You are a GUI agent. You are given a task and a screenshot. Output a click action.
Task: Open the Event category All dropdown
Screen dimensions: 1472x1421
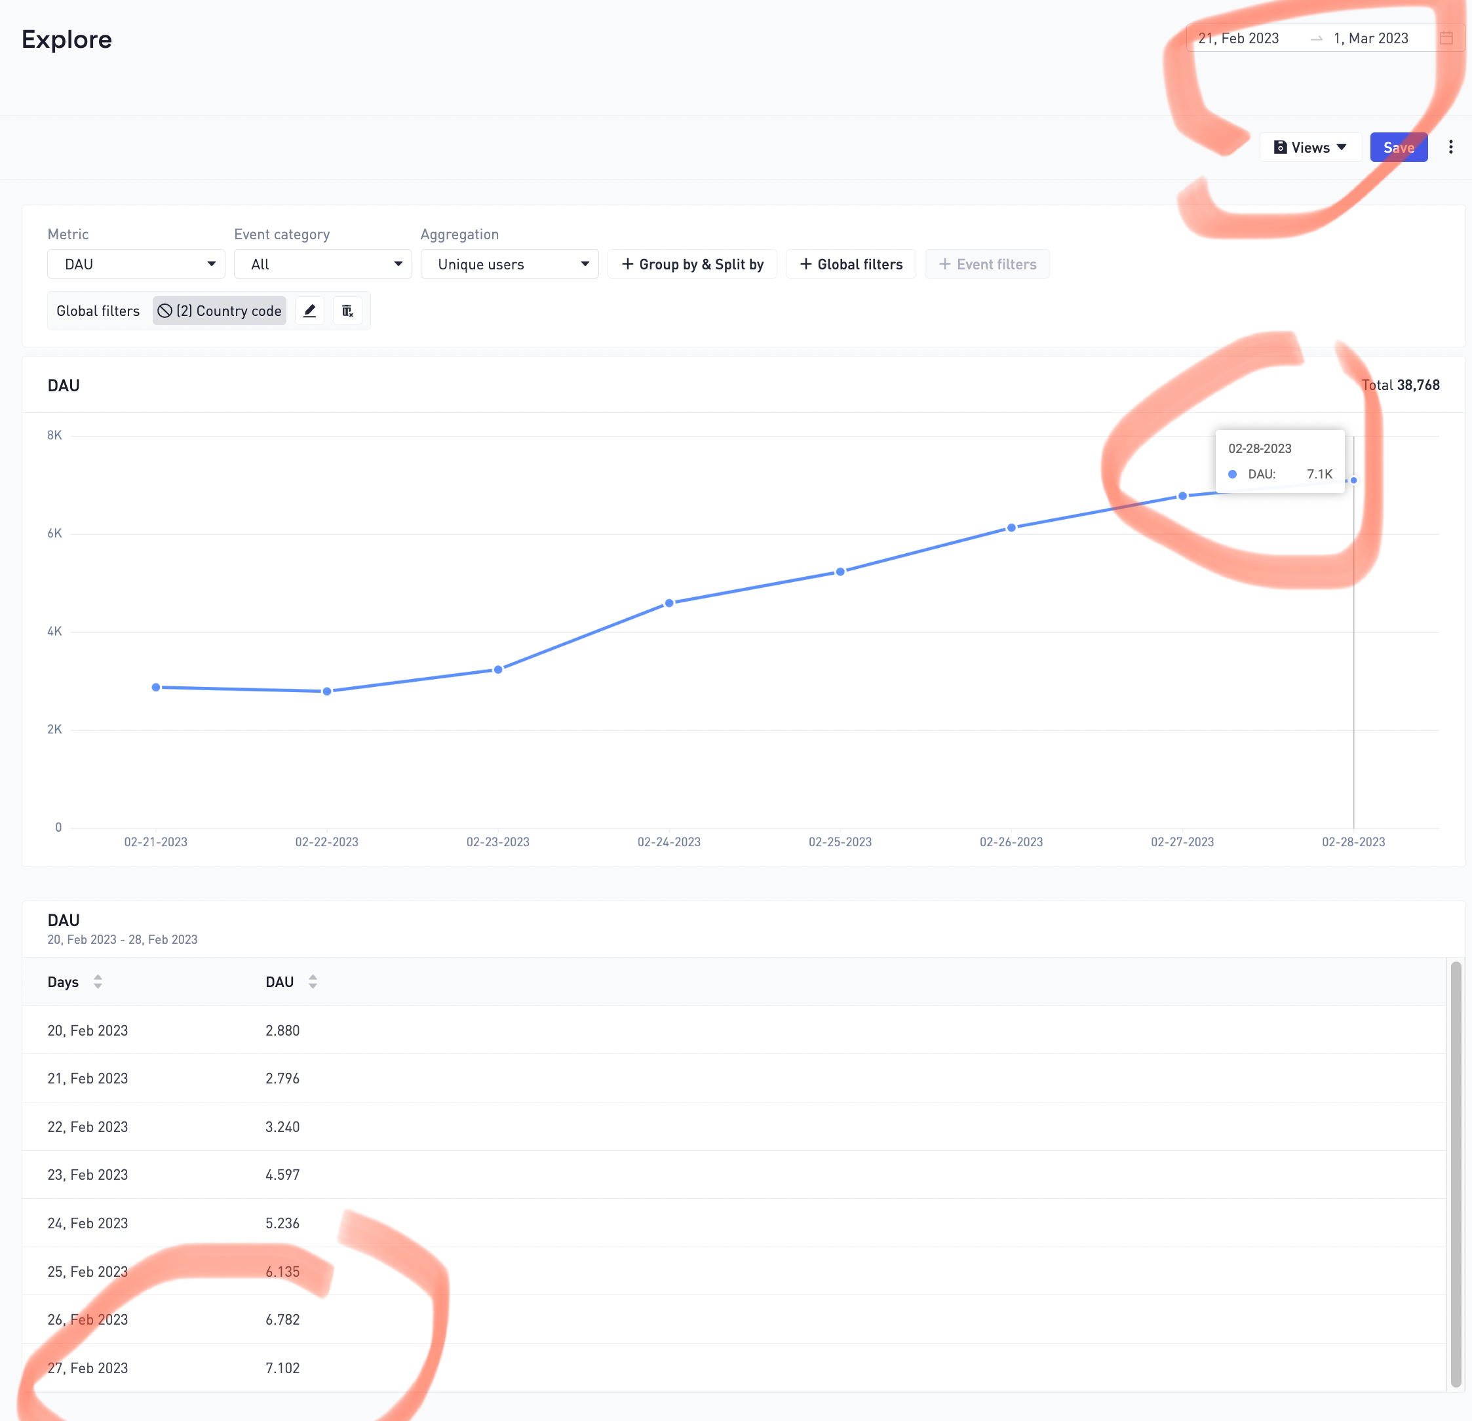pos(322,264)
